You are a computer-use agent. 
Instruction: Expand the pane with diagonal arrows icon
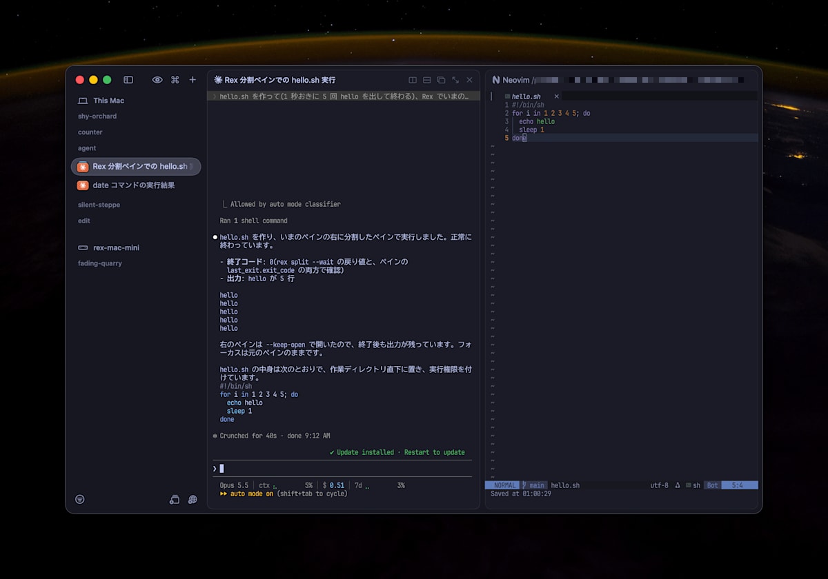(x=455, y=80)
